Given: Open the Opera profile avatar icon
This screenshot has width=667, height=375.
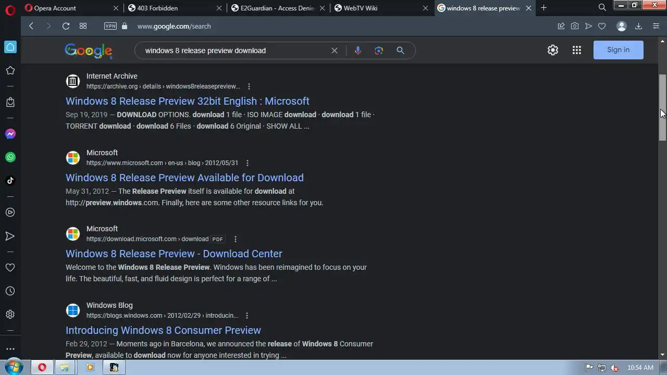Looking at the screenshot, I should point(621,26).
